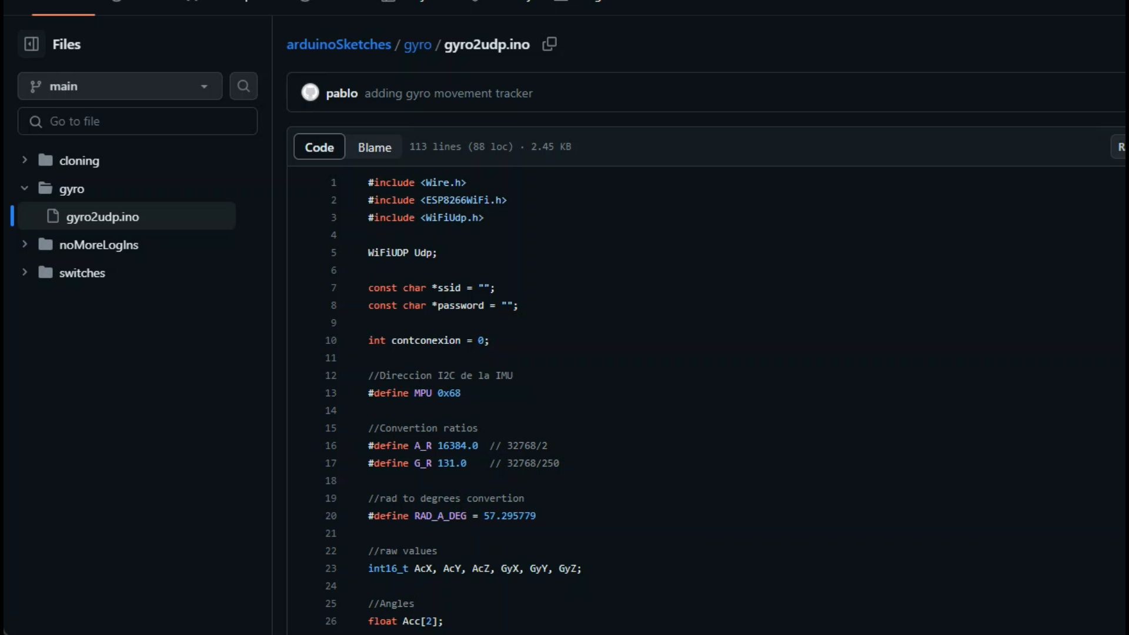Open commit message adding gyro movement tracker
1129x635 pixels.
click(x=448, y=93)
